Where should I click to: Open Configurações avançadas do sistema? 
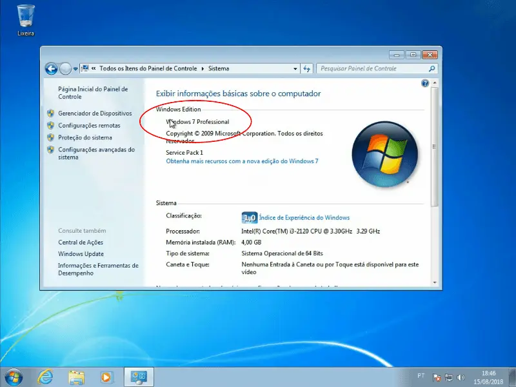(96, 154)
